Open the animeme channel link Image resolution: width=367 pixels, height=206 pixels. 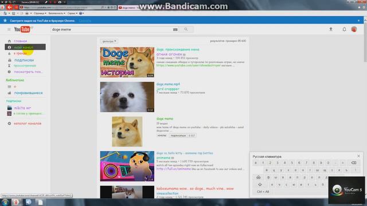click(x=163, y=158)
